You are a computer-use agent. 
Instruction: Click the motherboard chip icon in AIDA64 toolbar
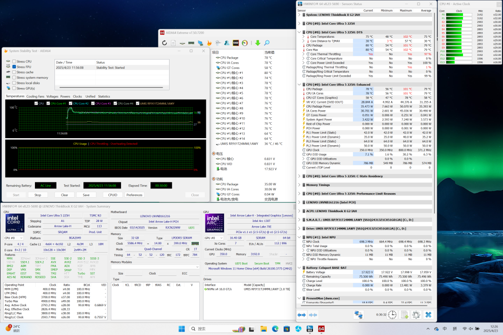(182, 43)
